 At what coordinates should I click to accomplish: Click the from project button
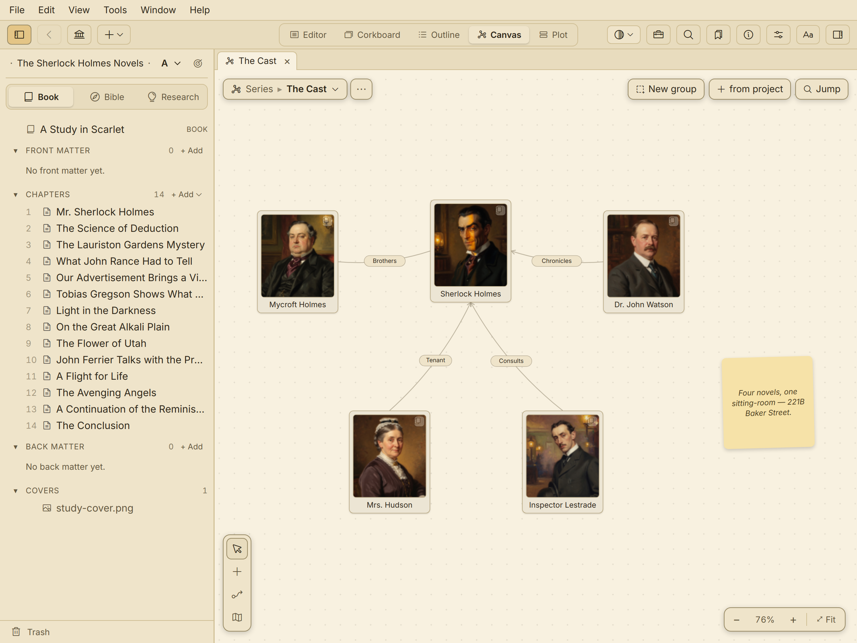tap(749, 89)
